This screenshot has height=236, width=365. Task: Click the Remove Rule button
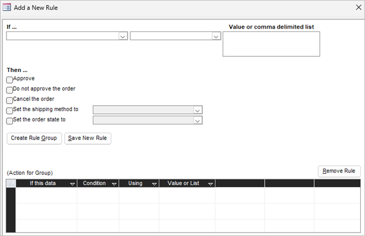click(x=339, y=171)
